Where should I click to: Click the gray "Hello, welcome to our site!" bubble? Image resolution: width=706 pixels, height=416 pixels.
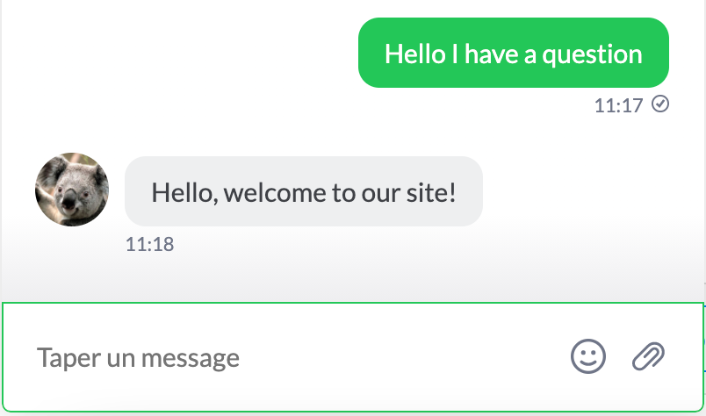point(304,191)
